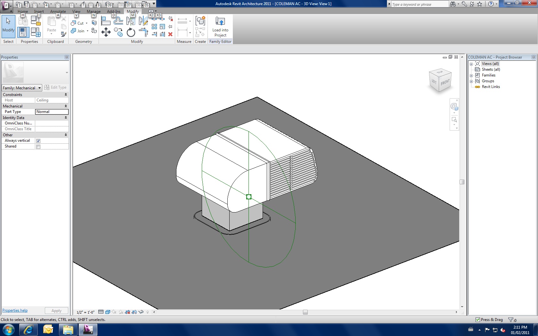538x336 pixels.
Task: Click the Copy tool icon
Action: (118, 32)
